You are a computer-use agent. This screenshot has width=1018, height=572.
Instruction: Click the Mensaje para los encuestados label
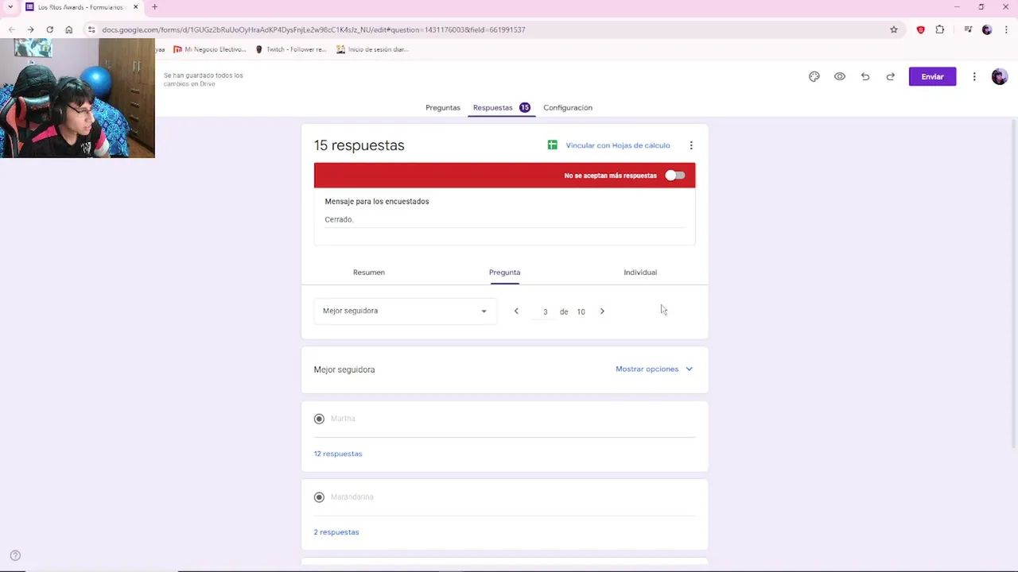tap(377, 202)
